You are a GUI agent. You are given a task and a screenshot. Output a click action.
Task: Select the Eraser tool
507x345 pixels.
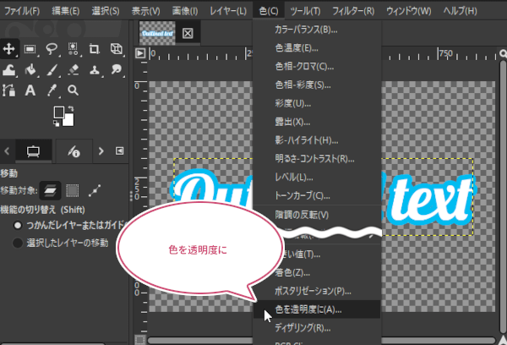(x=73, y=69)
